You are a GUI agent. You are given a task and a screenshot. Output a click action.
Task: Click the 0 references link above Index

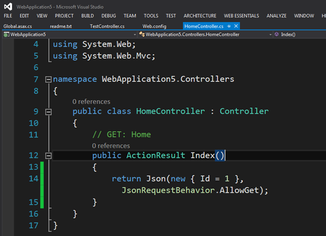[111, 146]
